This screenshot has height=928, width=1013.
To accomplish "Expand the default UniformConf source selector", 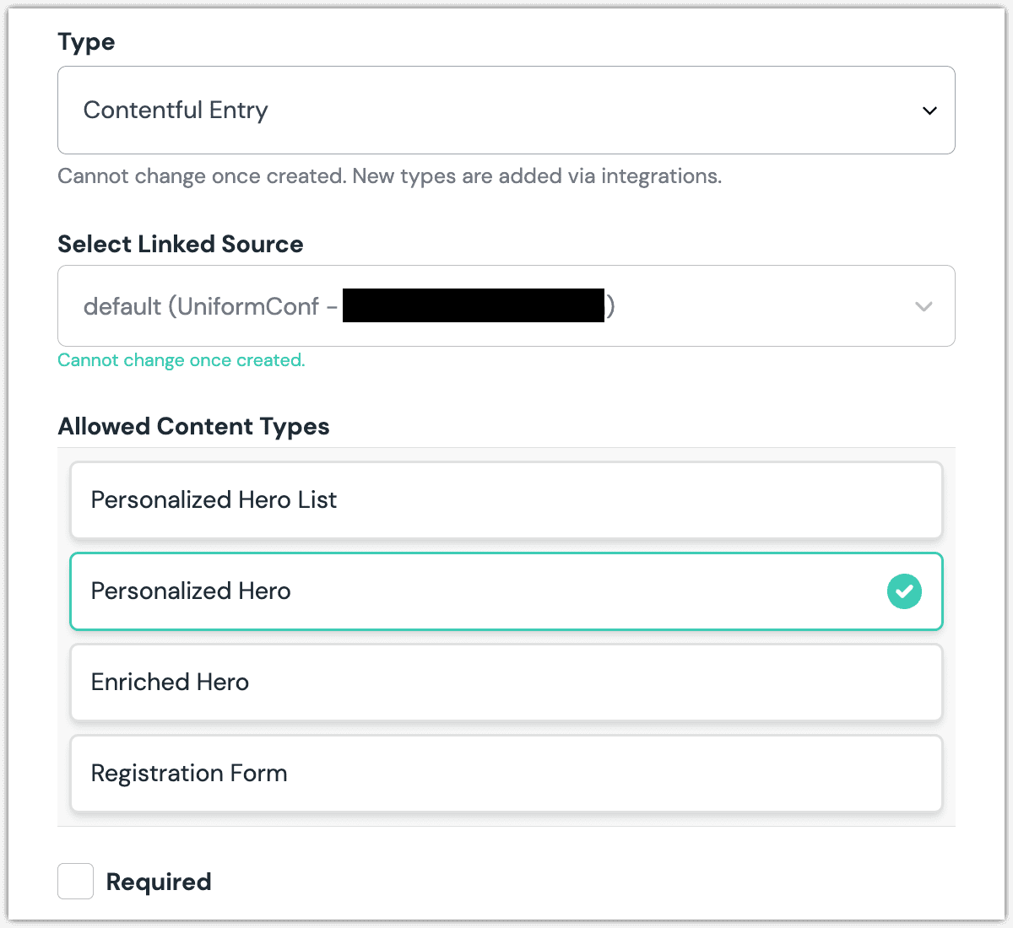I will 506,306.
